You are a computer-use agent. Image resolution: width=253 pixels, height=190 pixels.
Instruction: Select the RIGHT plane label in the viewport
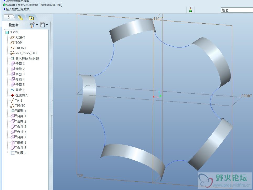158,19
